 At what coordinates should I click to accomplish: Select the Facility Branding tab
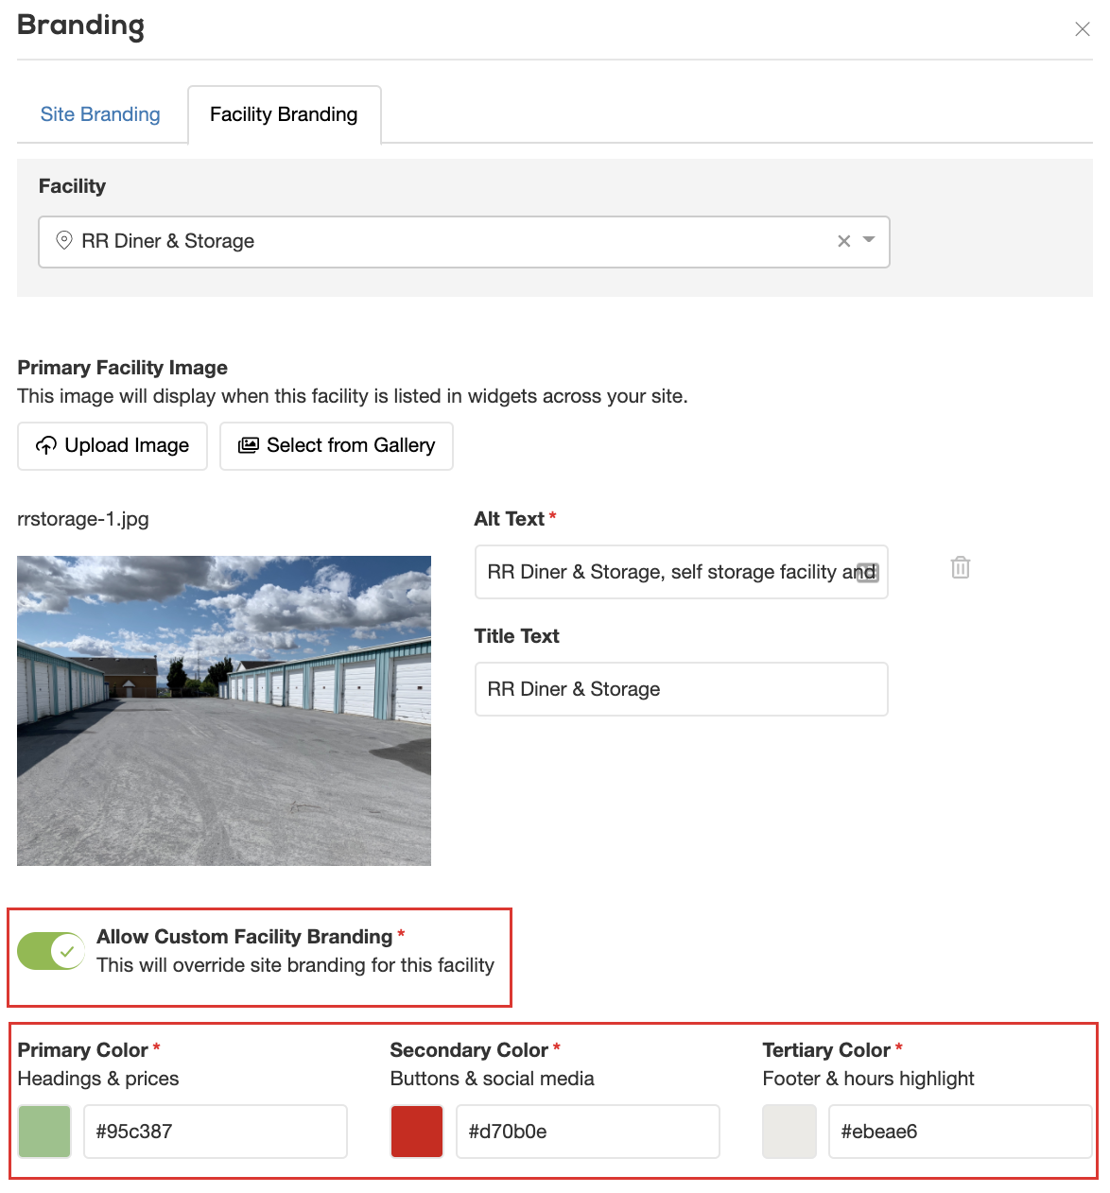pos(284,114)
